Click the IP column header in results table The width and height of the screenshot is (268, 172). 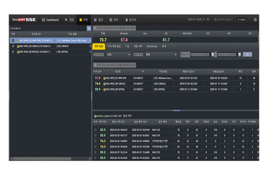pos(142,72)
